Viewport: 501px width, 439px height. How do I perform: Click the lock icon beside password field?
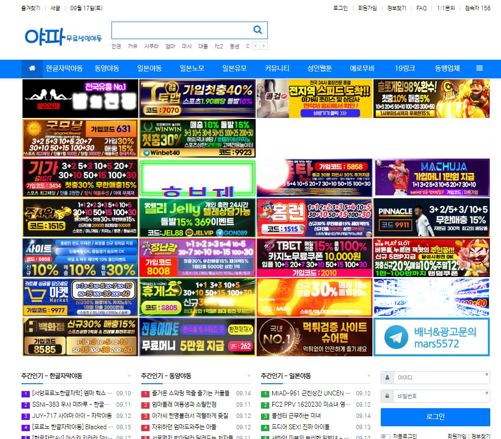387,396
